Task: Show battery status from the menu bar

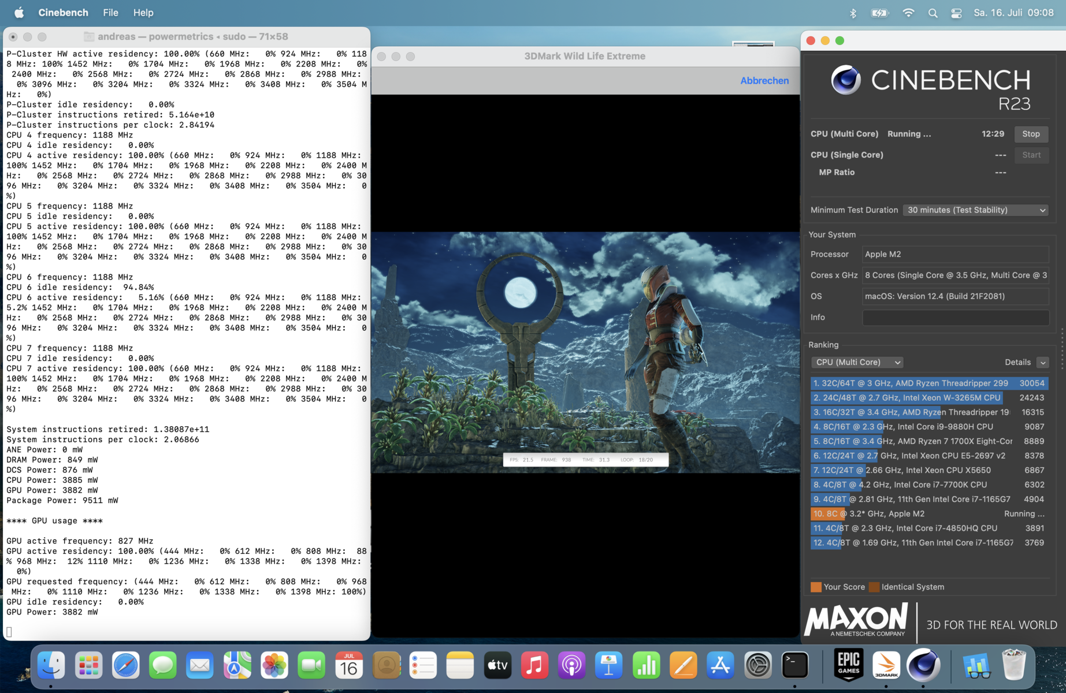Action: coord(880,13)
